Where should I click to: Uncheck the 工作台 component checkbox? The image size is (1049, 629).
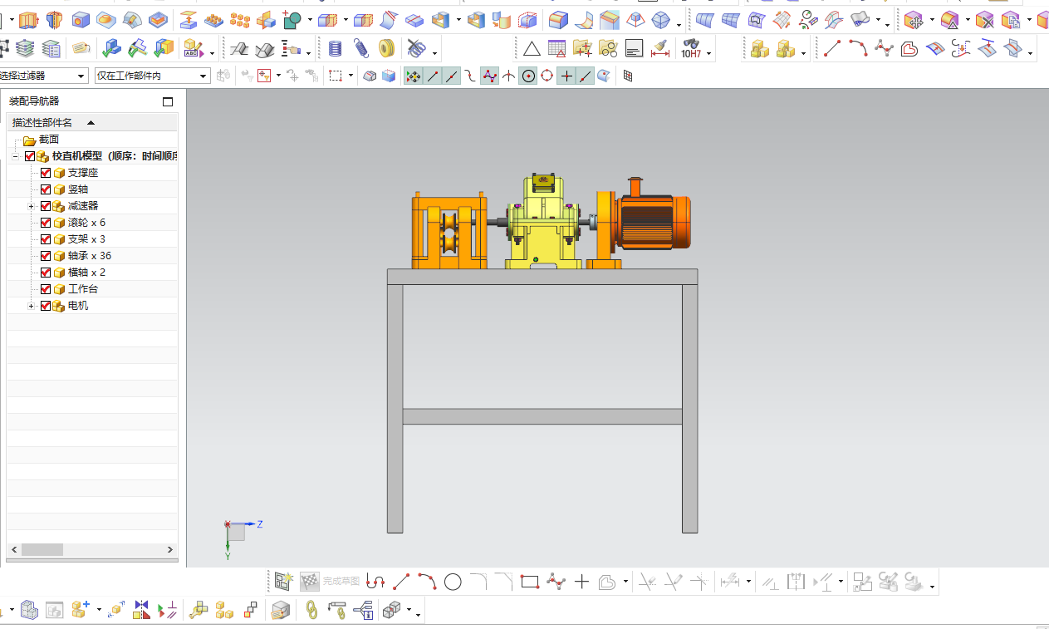[46, 289]
